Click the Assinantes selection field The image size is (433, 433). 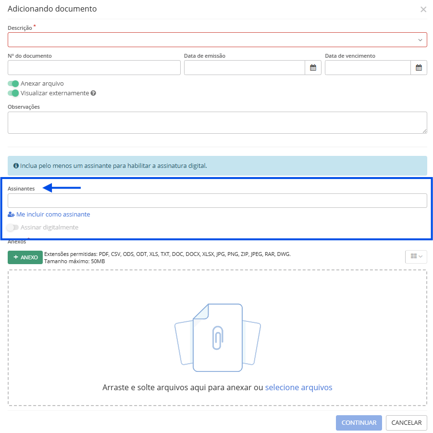pos(217,201)
